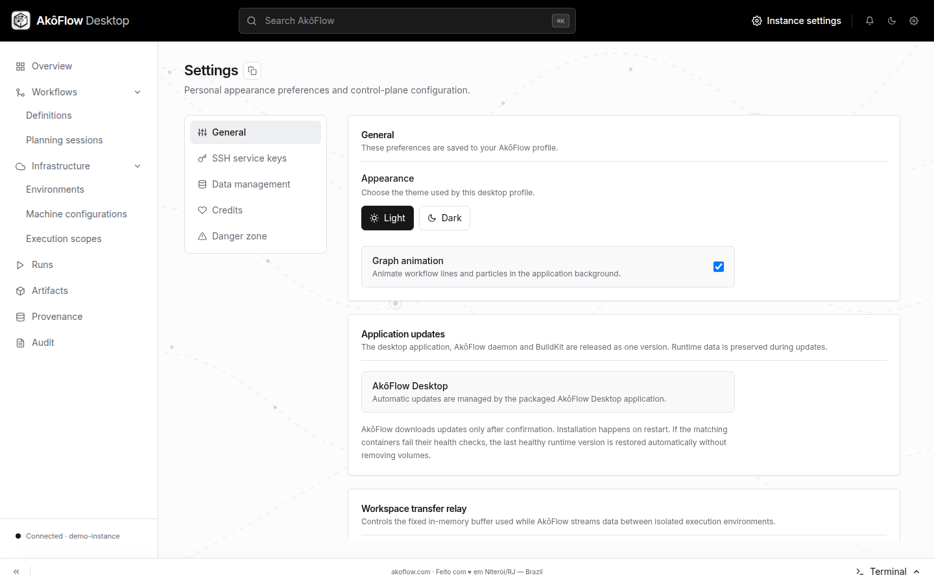
Task: Go to Definitions in sidebar
Action: tap(49, 116)
